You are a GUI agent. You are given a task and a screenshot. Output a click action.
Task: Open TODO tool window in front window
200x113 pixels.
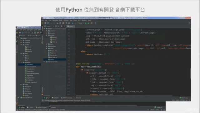(x=55, y=98)
